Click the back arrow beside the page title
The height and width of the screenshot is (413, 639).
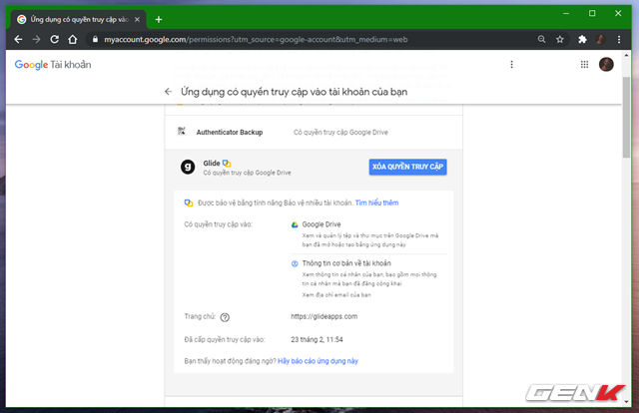pos(169,92)
